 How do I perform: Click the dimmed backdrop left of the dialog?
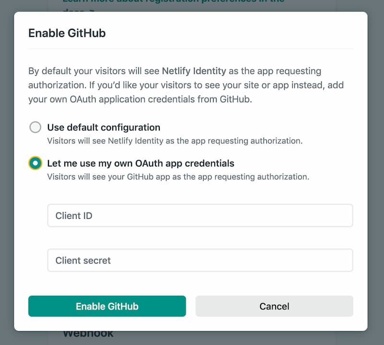[7, 173]
